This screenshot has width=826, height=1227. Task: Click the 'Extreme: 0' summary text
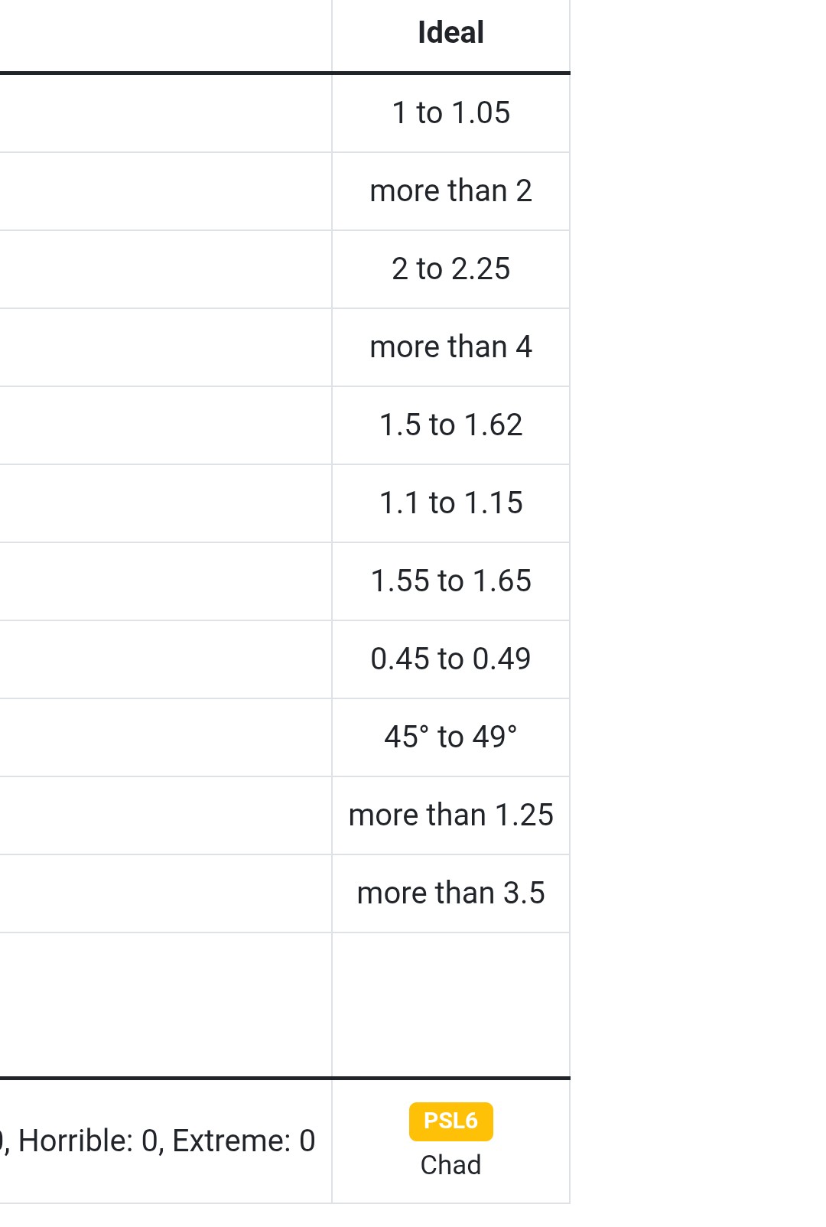coord(244,1141)
